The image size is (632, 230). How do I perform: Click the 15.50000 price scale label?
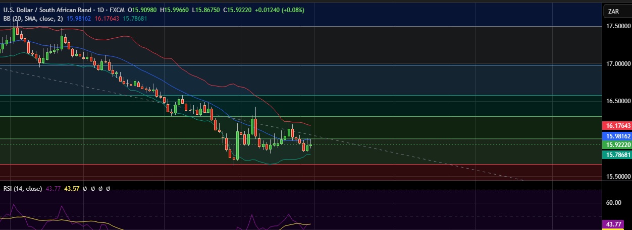619,177
